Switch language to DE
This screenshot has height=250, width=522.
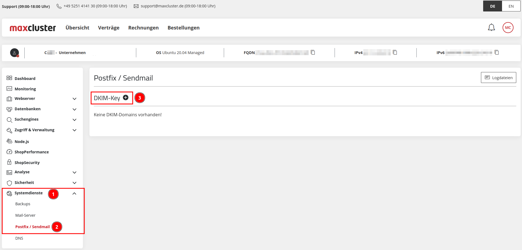point(492,6)
